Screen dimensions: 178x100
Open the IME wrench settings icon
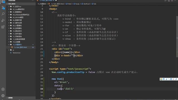(176, 79)
